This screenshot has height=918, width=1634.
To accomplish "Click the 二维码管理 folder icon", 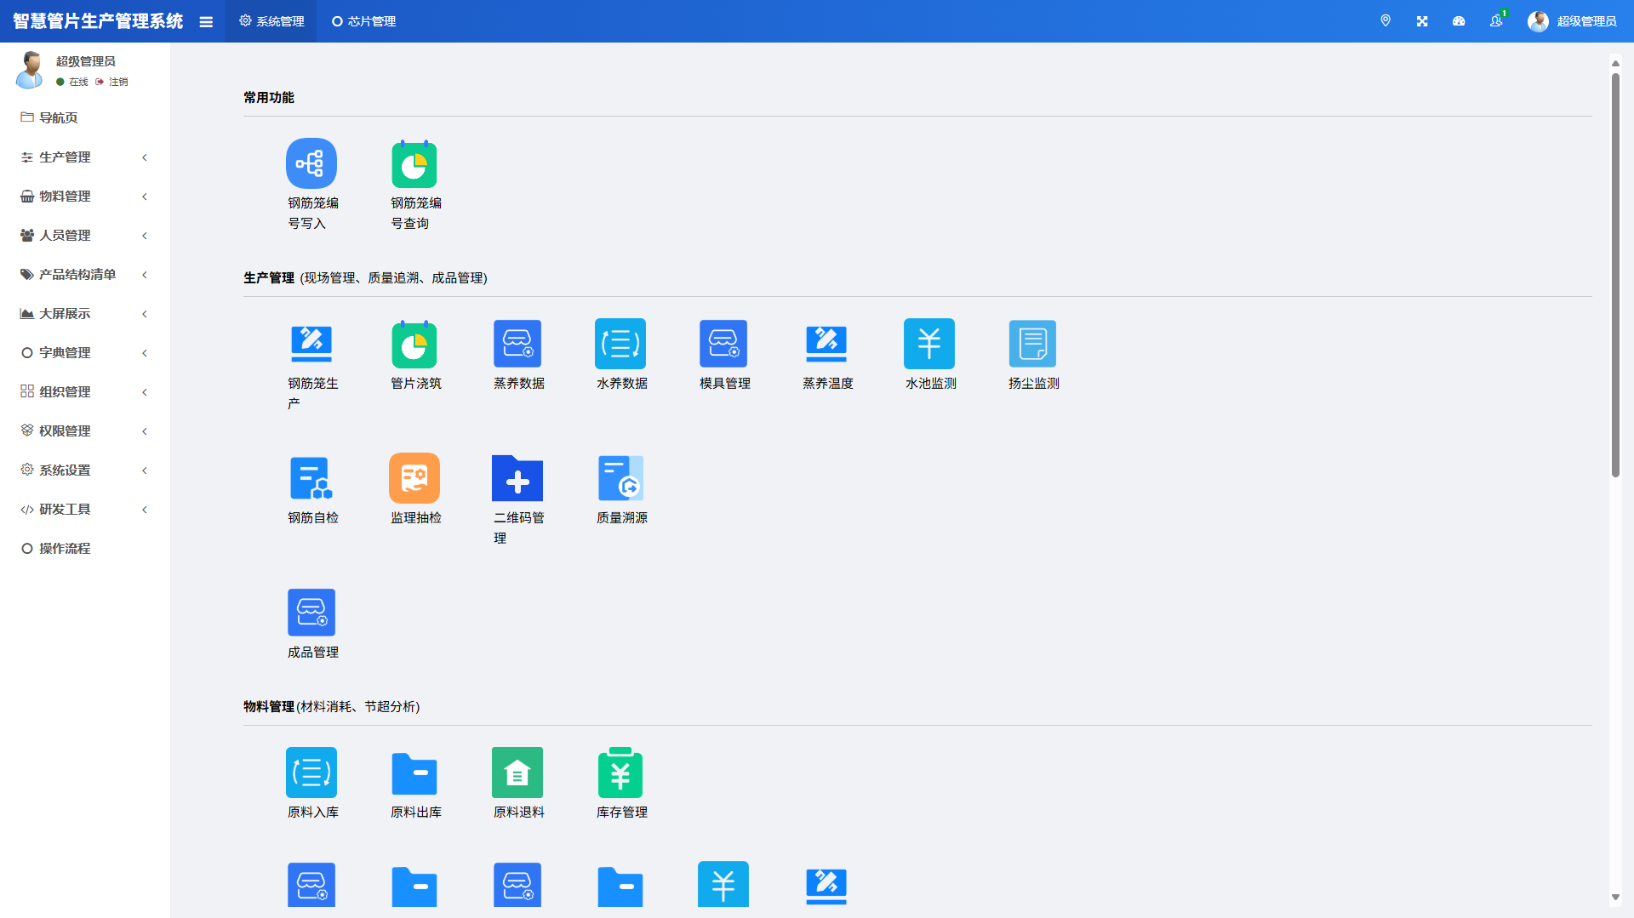I will pyautogui.click(x=517, y=478).
